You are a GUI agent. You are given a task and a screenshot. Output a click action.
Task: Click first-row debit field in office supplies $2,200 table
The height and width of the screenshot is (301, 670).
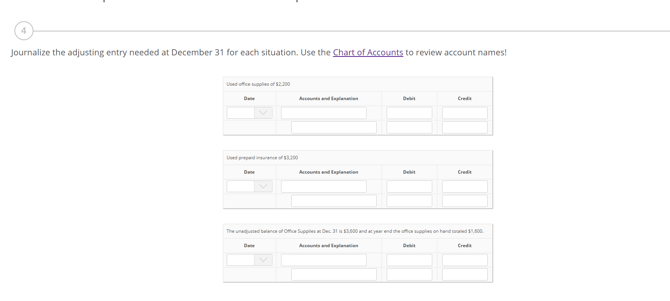coord(409,113)
